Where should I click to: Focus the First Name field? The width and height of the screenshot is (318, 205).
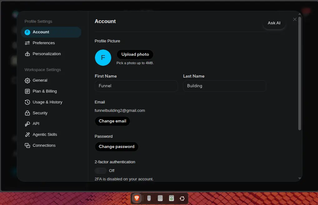pyautogui.click(x=136, y=86)
